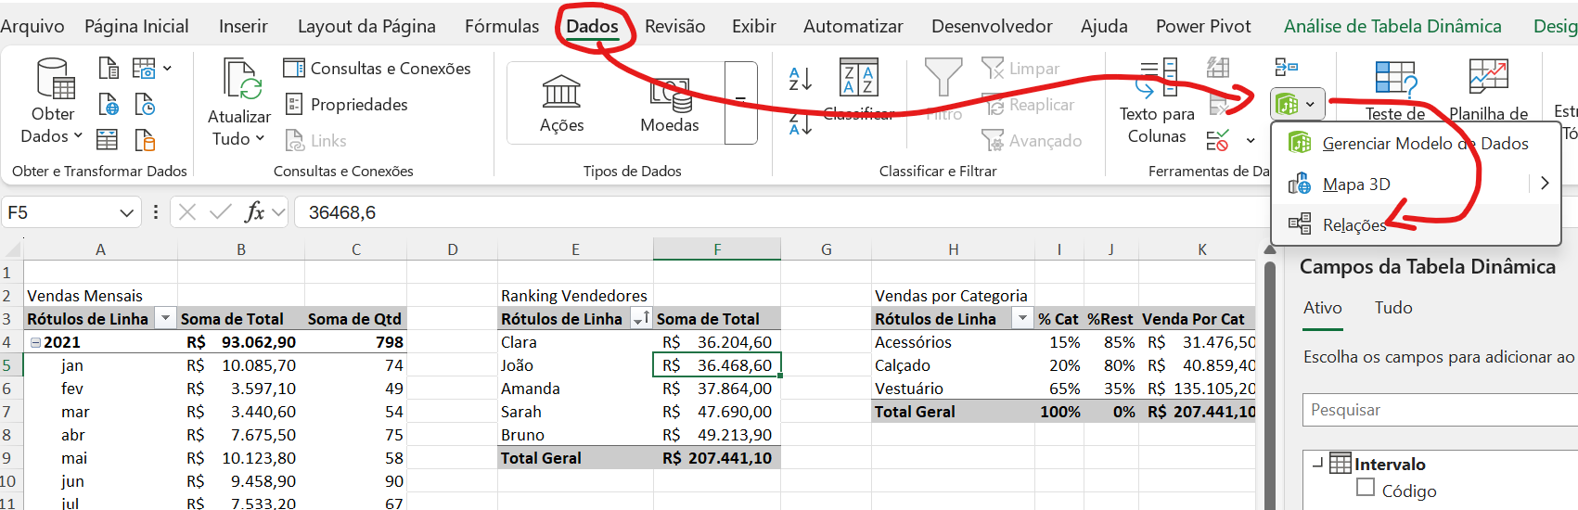Click the From Table/Range icon
This screenshot has width=1578, height=510.
[108, 140]
